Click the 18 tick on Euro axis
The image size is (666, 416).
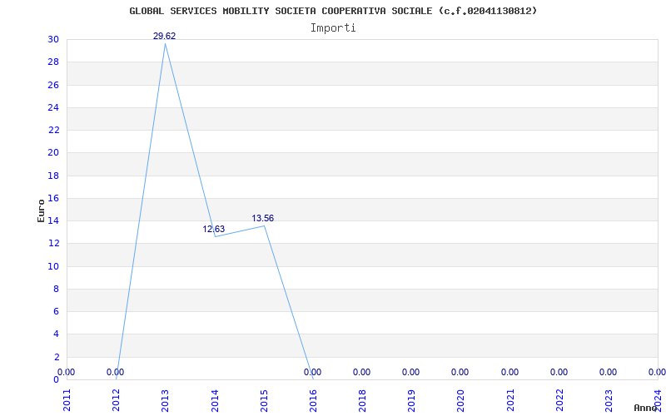(x=53, y=176)
